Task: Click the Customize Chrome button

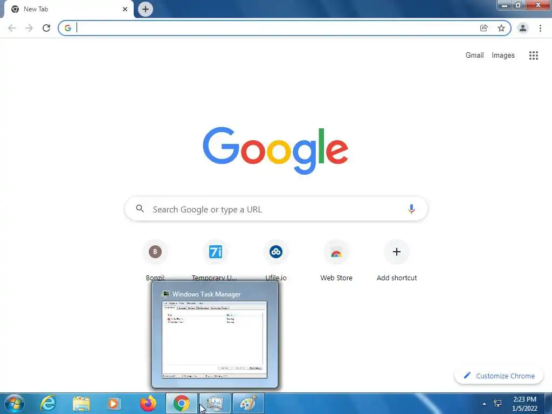Action: point(499,376)
